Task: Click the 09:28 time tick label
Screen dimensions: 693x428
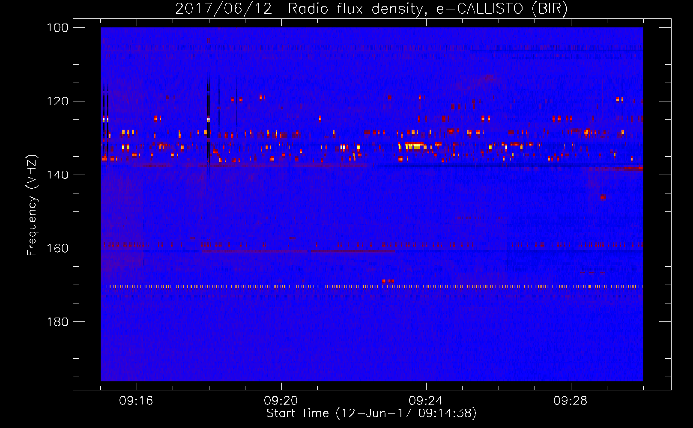Action: click(571, 401)
